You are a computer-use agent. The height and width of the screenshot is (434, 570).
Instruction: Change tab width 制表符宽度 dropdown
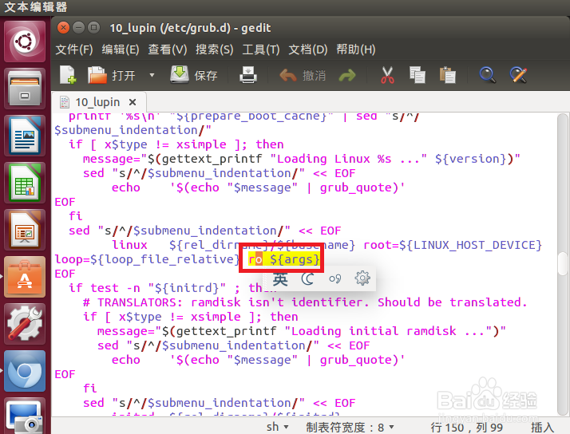click(x=350, y=427)
